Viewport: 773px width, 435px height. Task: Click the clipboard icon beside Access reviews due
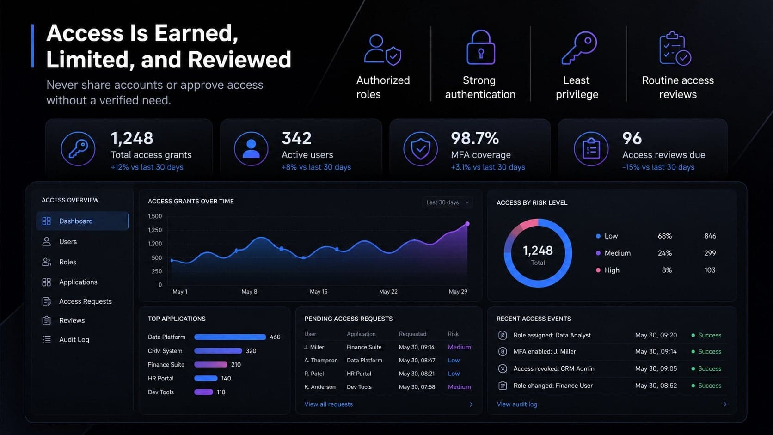[x=591, y=149]
